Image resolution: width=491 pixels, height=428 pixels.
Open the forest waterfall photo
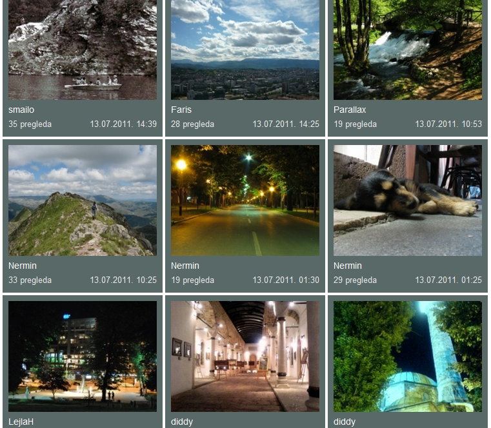click(407, 50)
